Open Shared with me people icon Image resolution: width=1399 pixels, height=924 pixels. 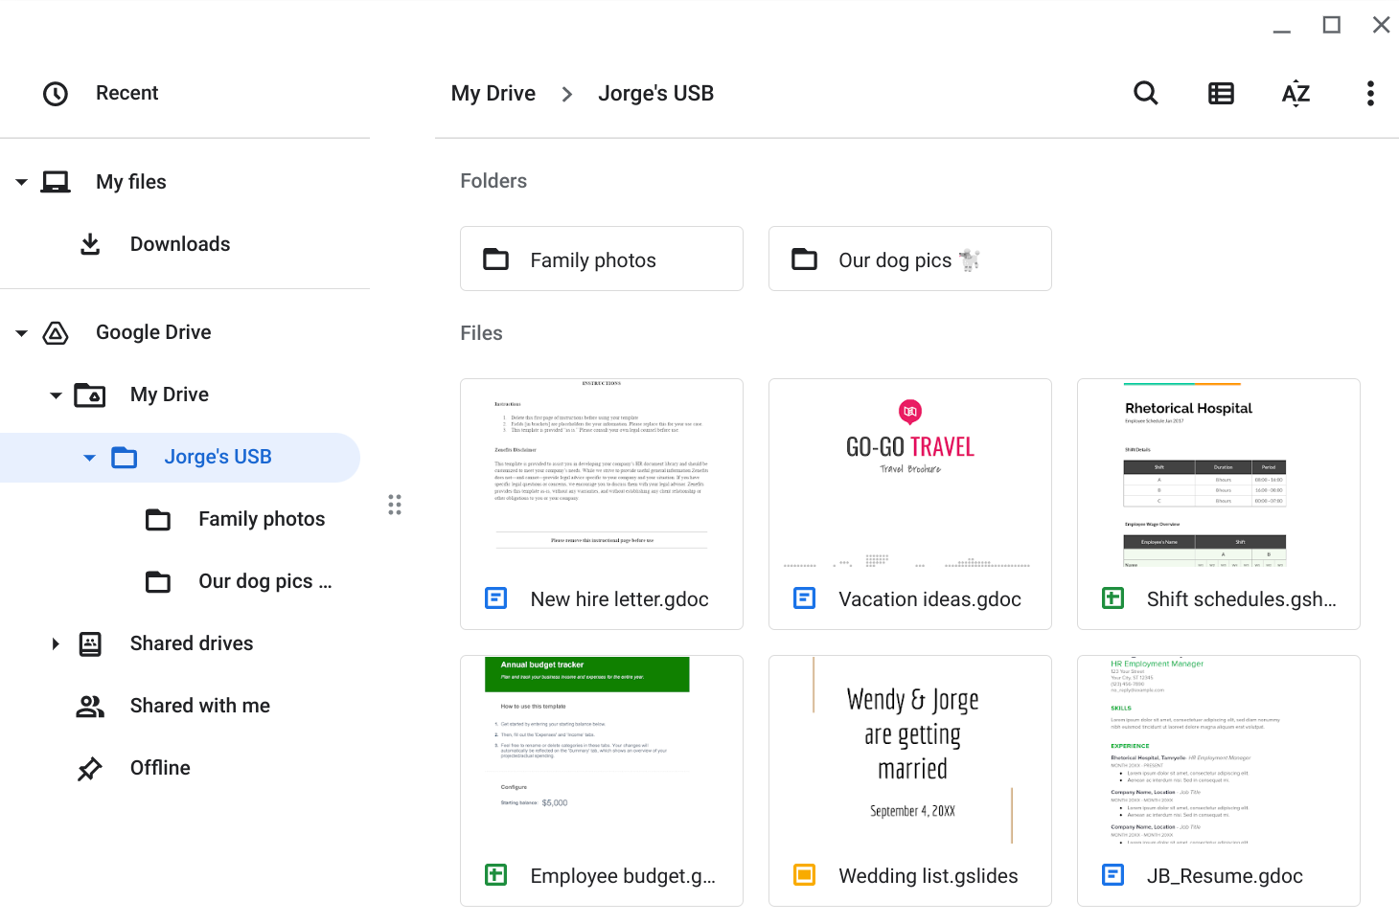click(x=90, y=706)
